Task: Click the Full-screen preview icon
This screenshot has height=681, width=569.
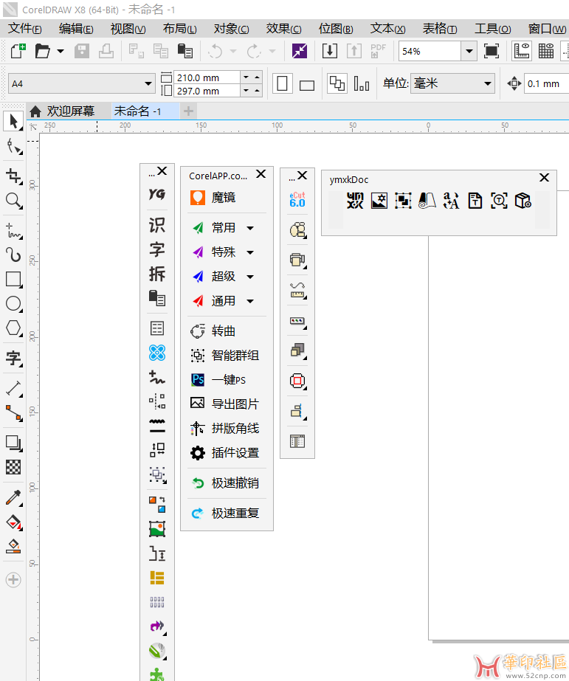Action: (492, 51)
